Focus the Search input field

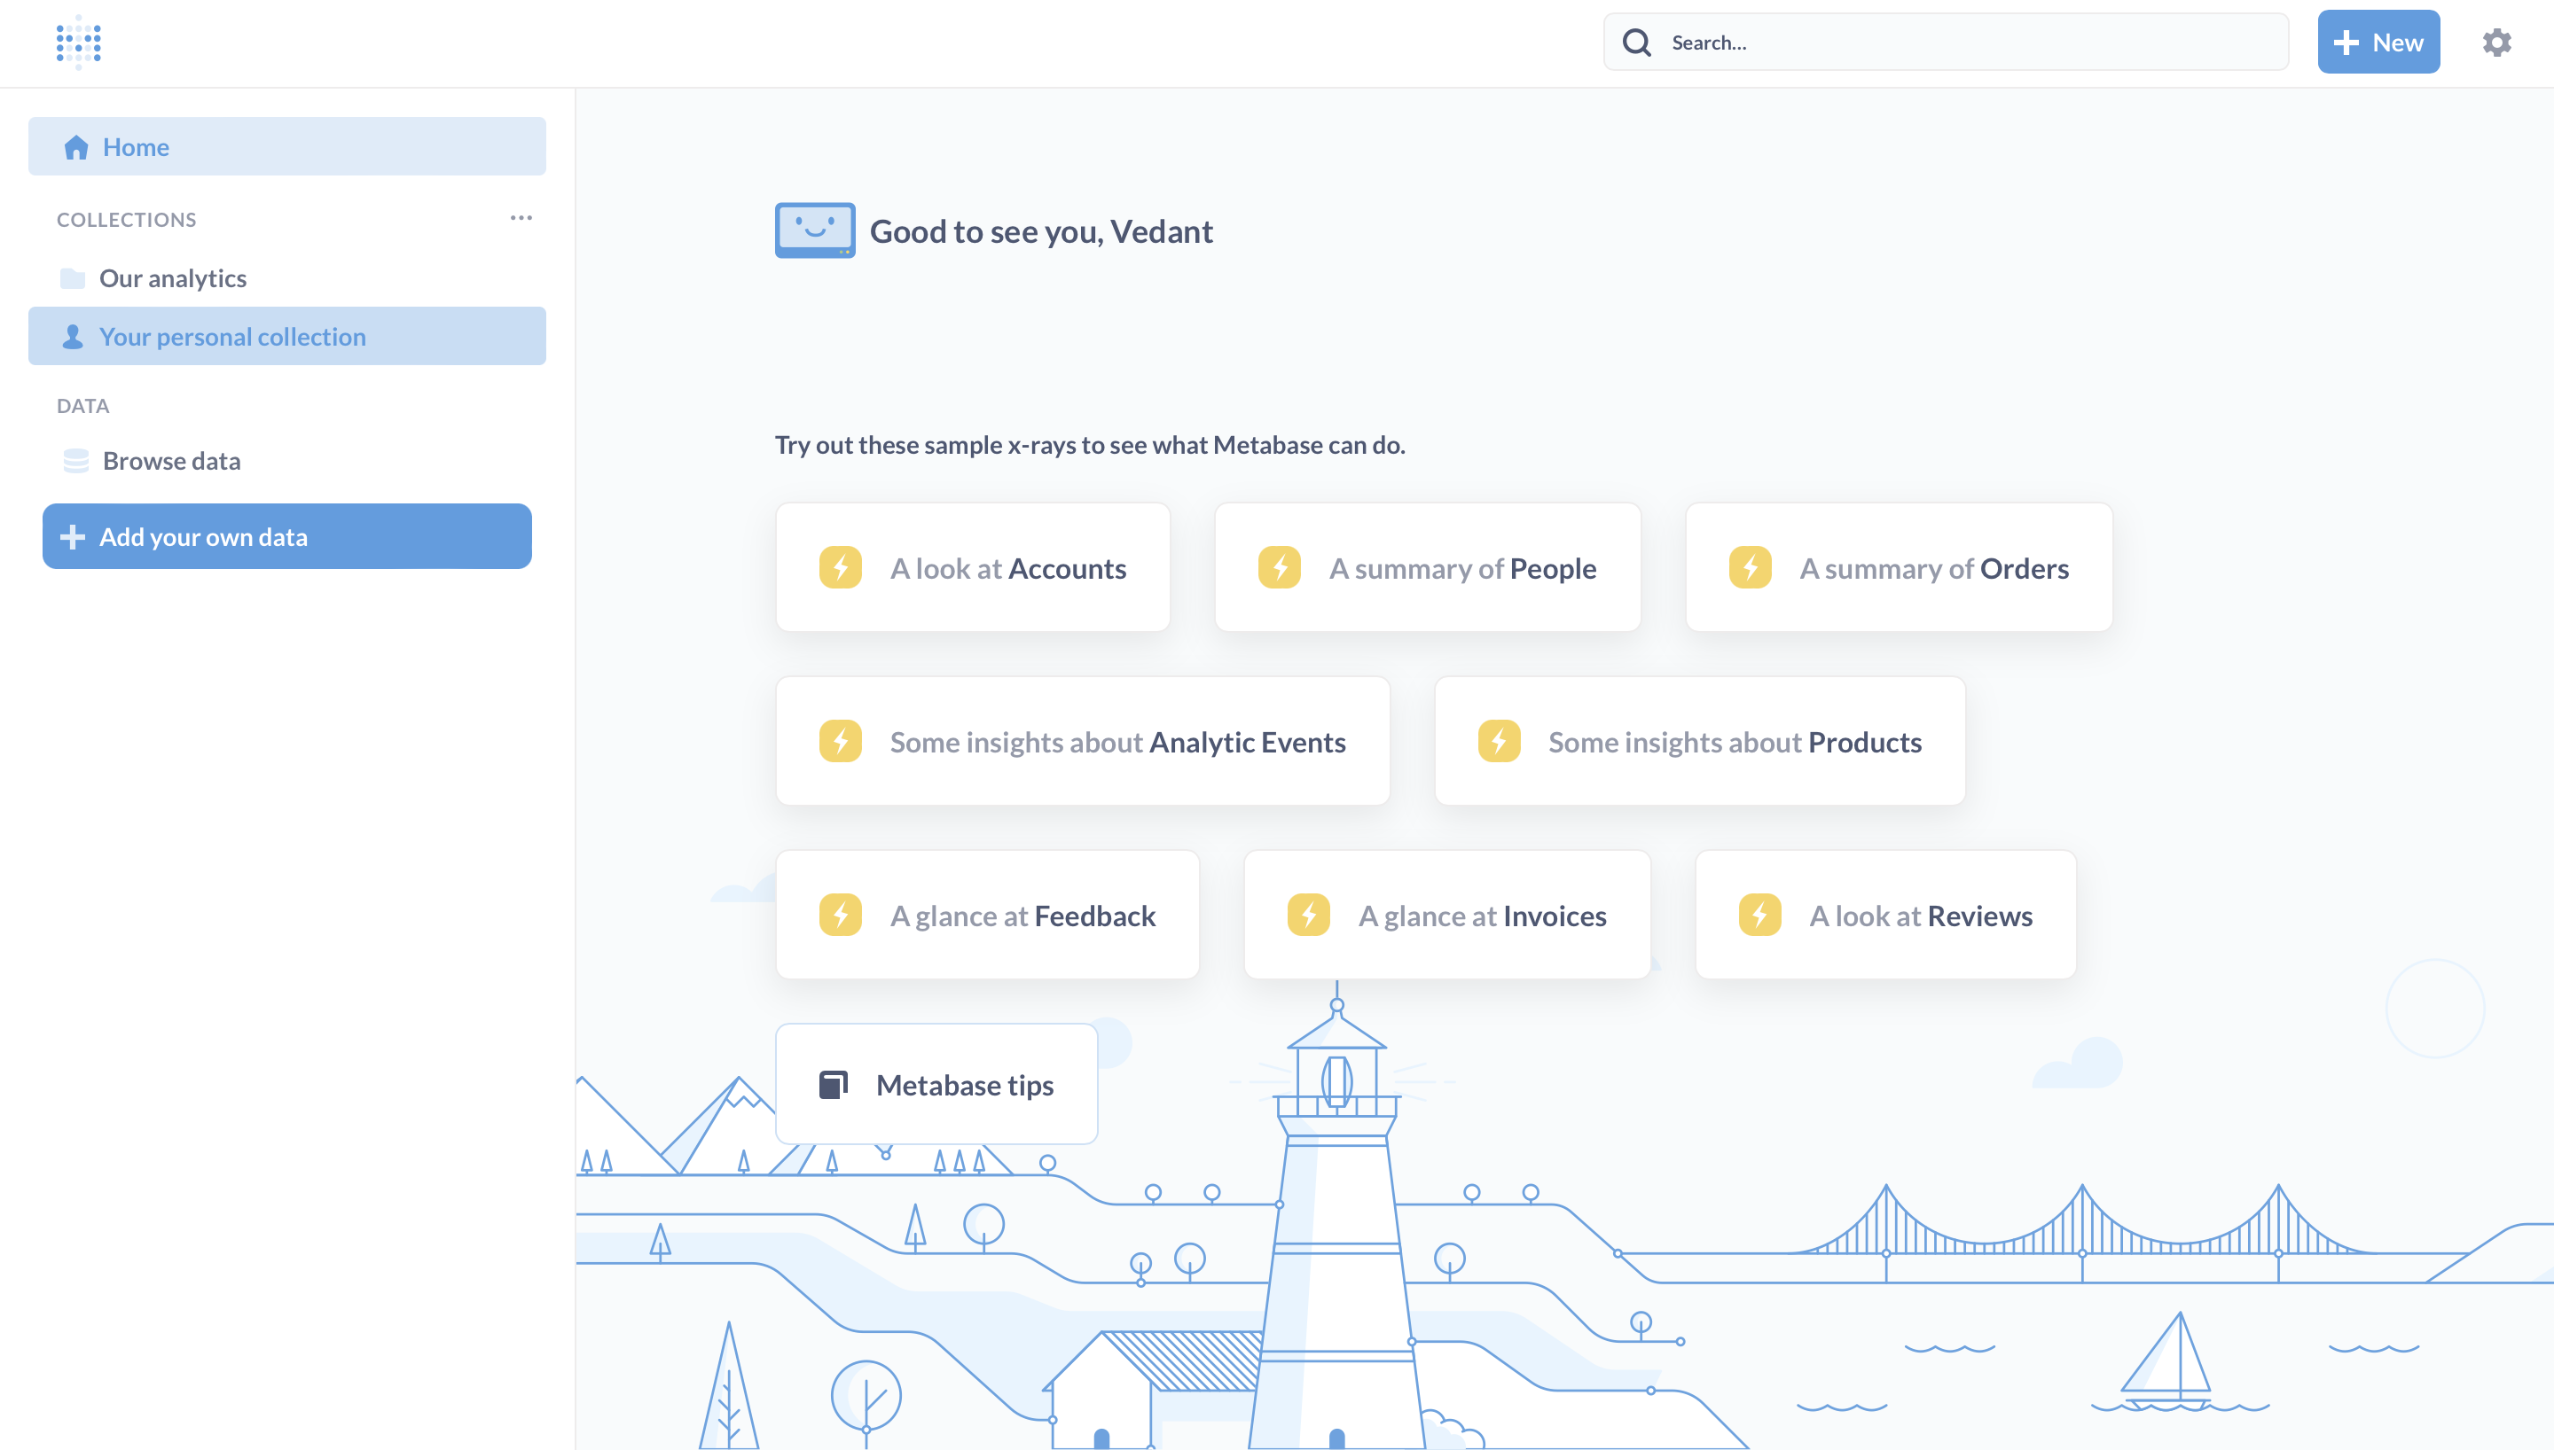point(1946,43)
